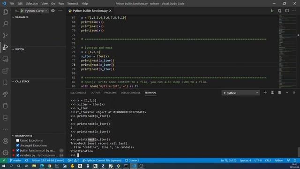
Task: Switch to the DEBUG CONSOLE tab
Action: (130, 93)
